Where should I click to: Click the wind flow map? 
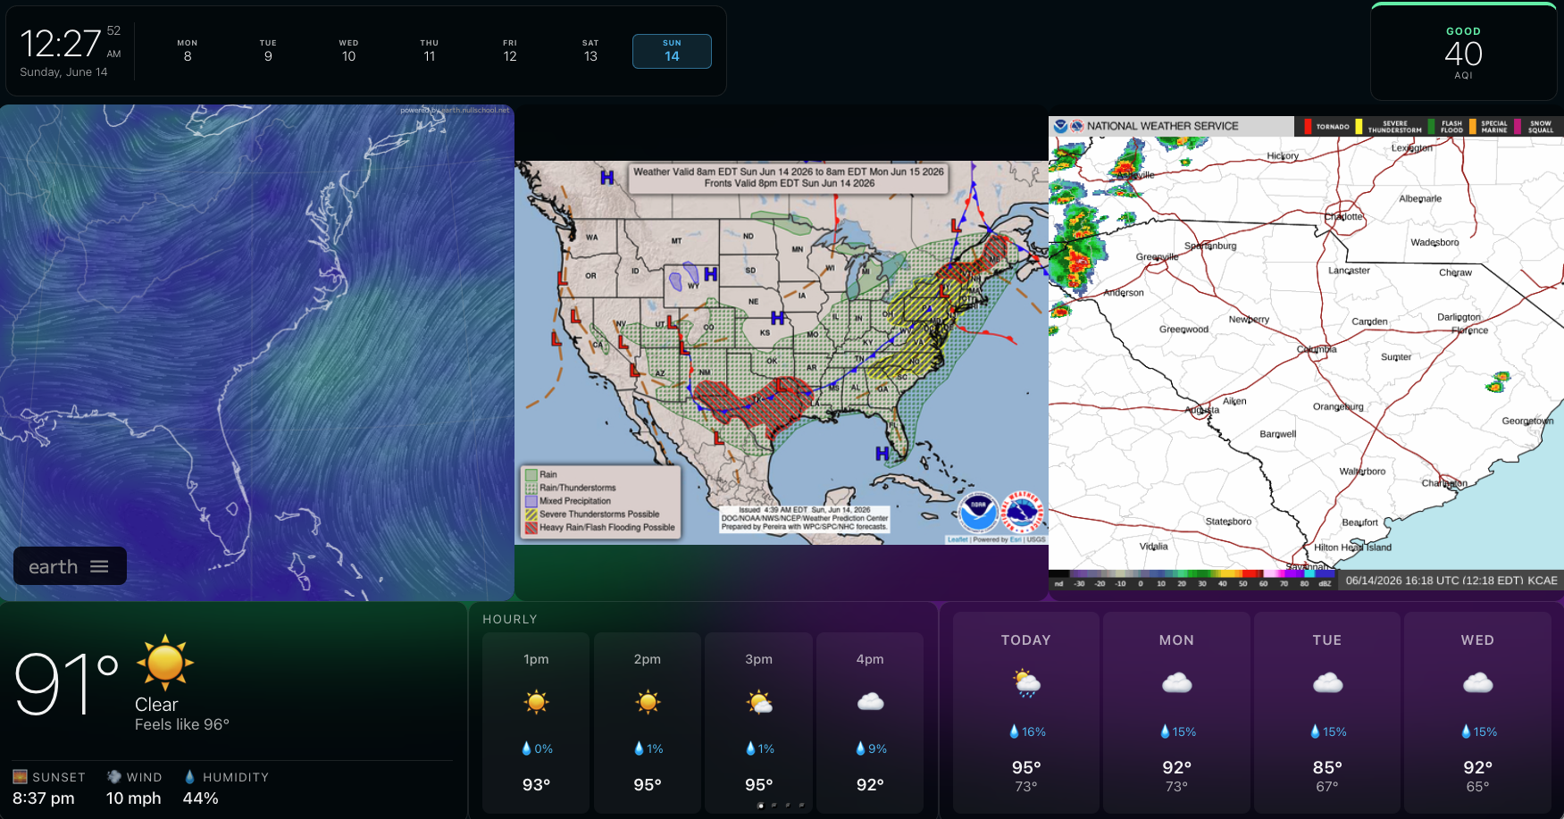click(257, 353)
